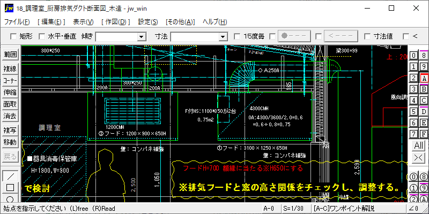Toggle layer 1 button
Image resolution: width=429 pixels, height=214 pixels.
click(x=414, y=67)
